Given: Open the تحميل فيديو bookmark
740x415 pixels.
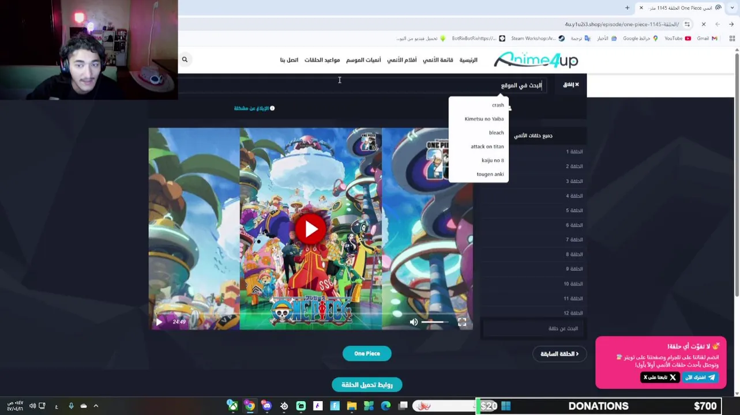Looking at the screenshot, I should coord(421,39).
